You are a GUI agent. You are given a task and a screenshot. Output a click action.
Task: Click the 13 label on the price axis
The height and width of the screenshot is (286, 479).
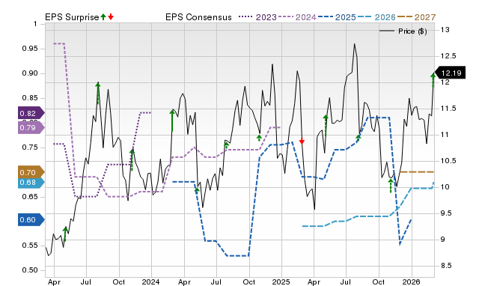point(445,30)
